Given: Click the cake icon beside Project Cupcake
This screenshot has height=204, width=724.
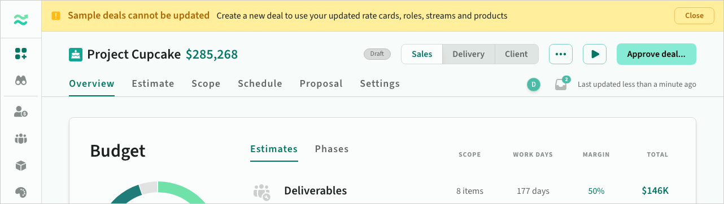Looking at the screenshot, I should click(x=76, y=55).
